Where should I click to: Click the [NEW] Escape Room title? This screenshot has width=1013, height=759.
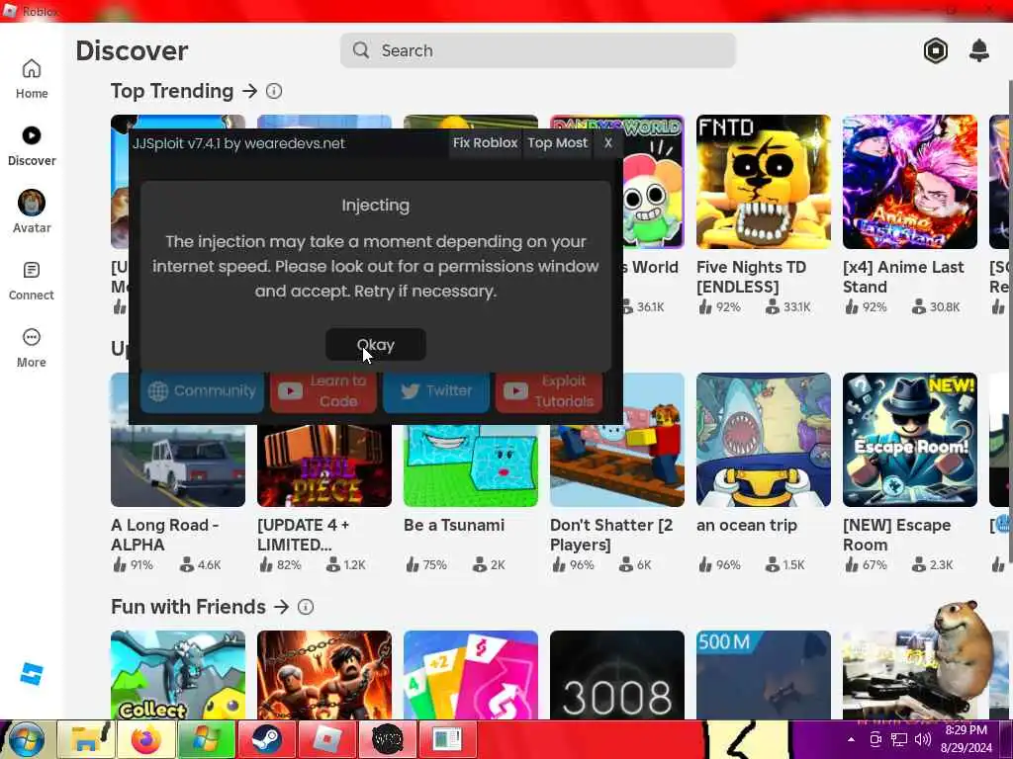(x=896, y=535)
